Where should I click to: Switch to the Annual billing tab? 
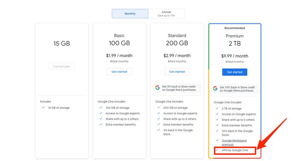tap(166, 14)
